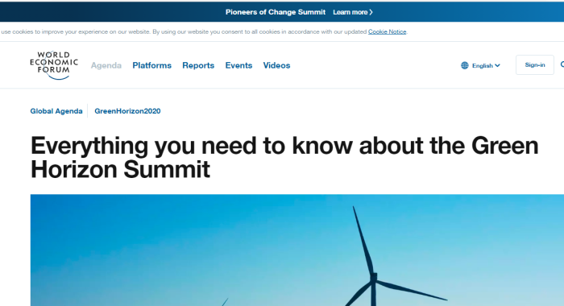564x306 pixels.
Task: Click the Global Agenda breadcrumb link
Action: (x=56, y=111)
